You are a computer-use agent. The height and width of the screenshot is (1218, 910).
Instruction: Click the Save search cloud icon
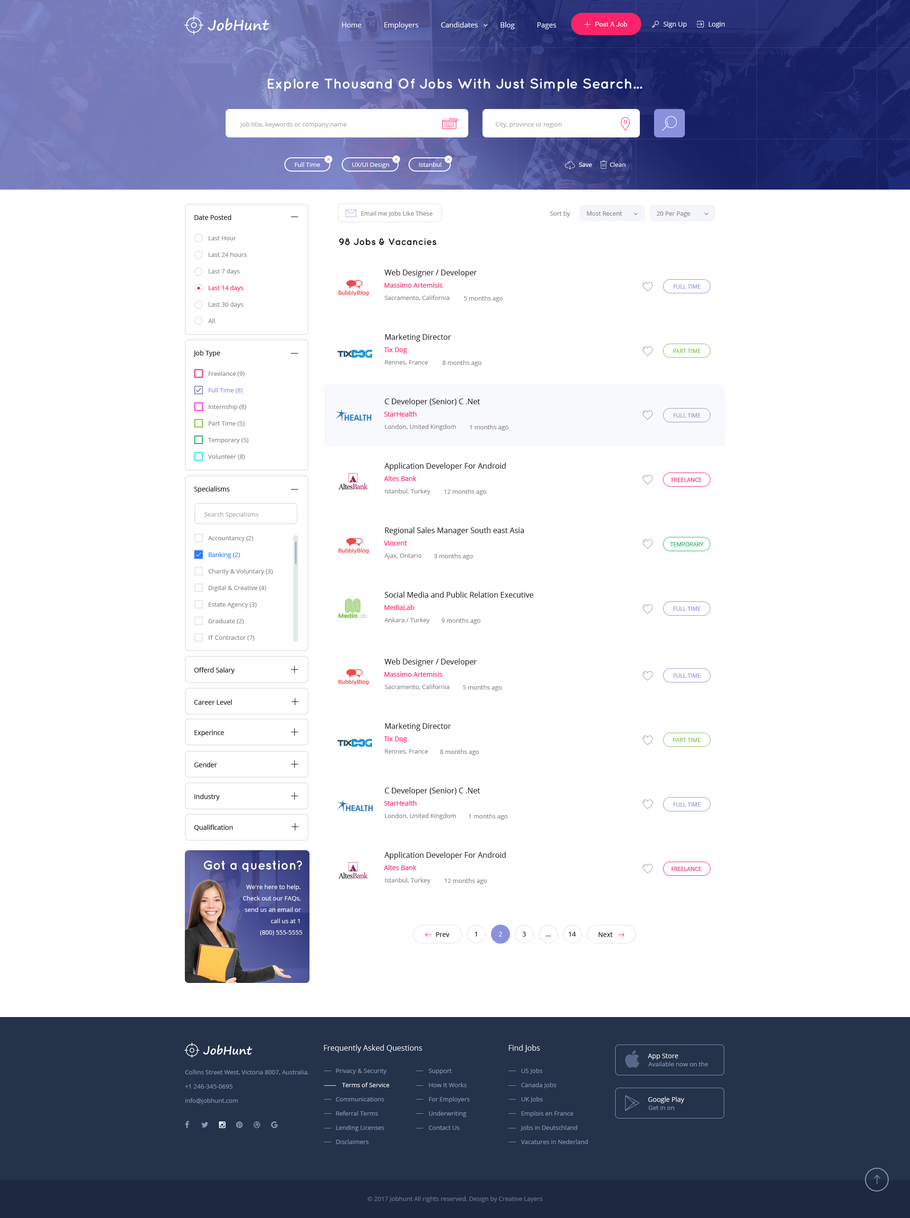[570, 164]
